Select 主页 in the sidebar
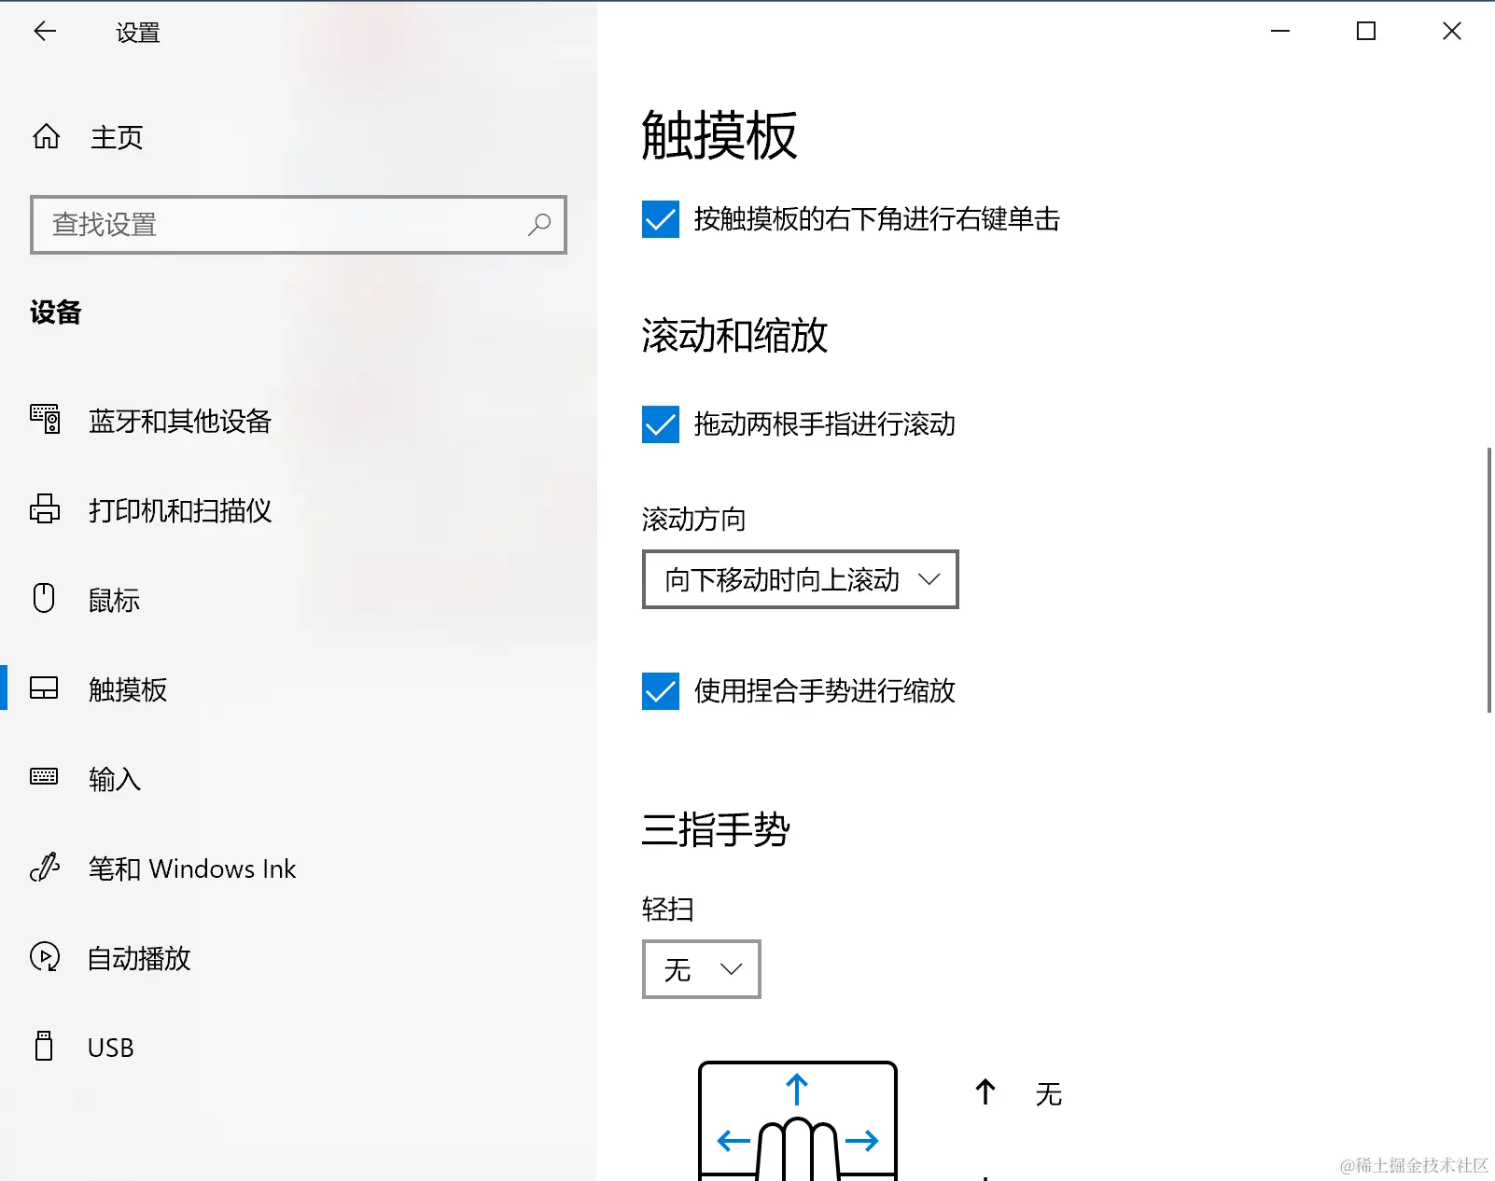Screen dimensions: 1495x1181 (x=116, y=137)
